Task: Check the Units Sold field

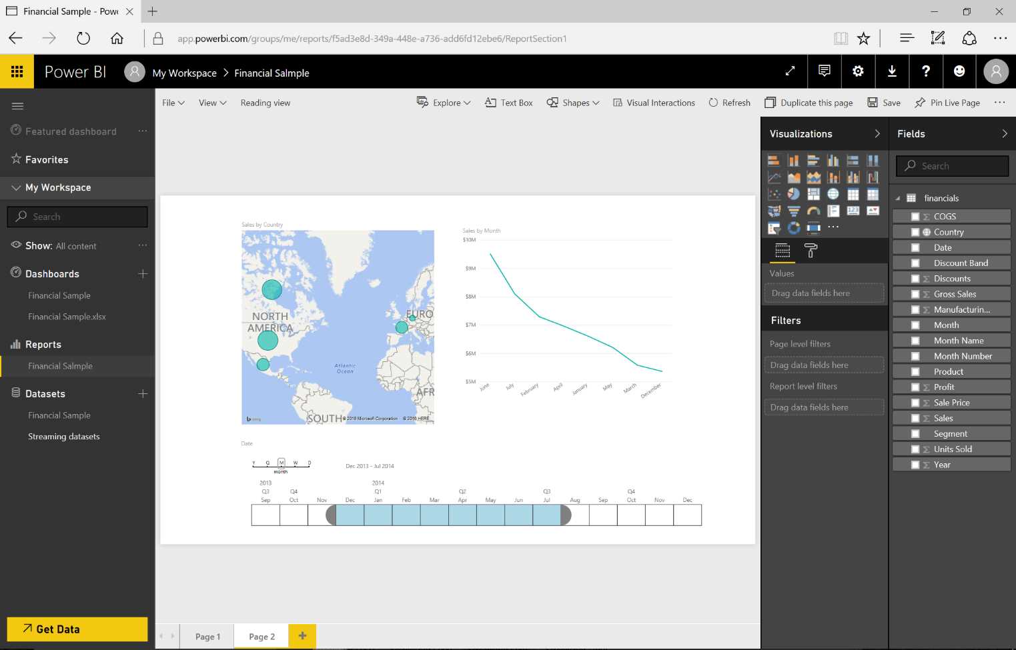Action: 915,449
